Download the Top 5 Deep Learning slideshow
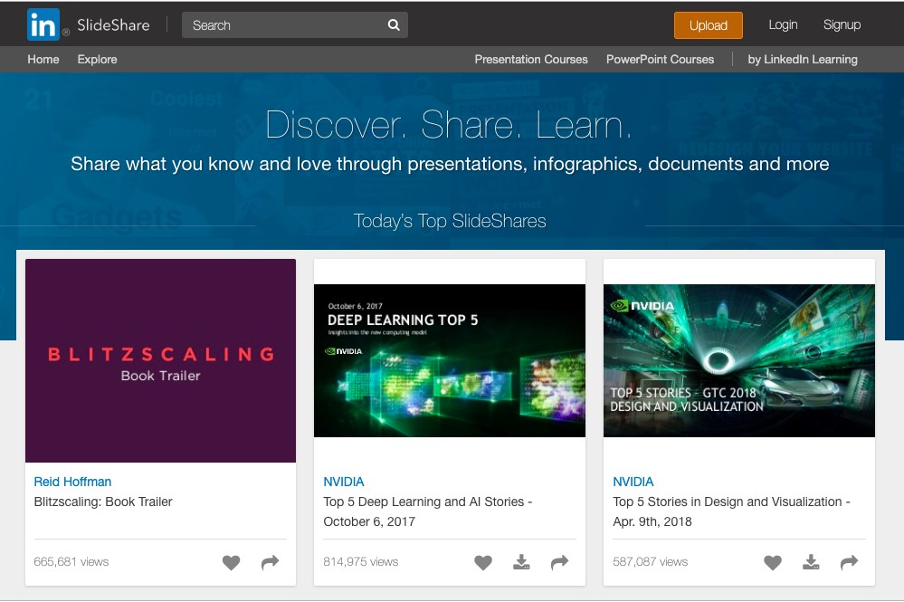 (x=521, y=562)
